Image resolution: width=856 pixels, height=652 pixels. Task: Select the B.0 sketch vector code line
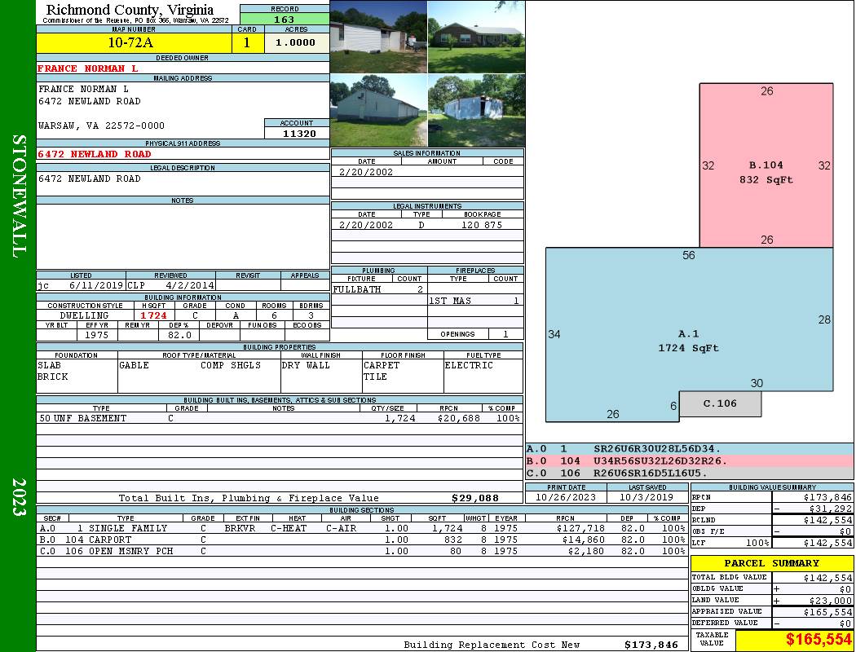click(x=689, y=461)
